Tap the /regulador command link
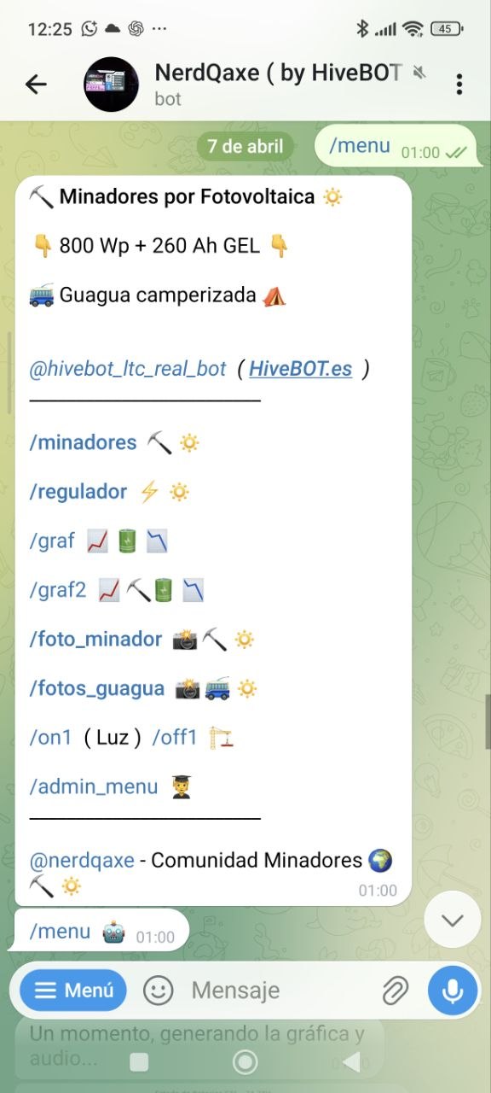This screenshot has height=1093, width=491. pos(78,492)
